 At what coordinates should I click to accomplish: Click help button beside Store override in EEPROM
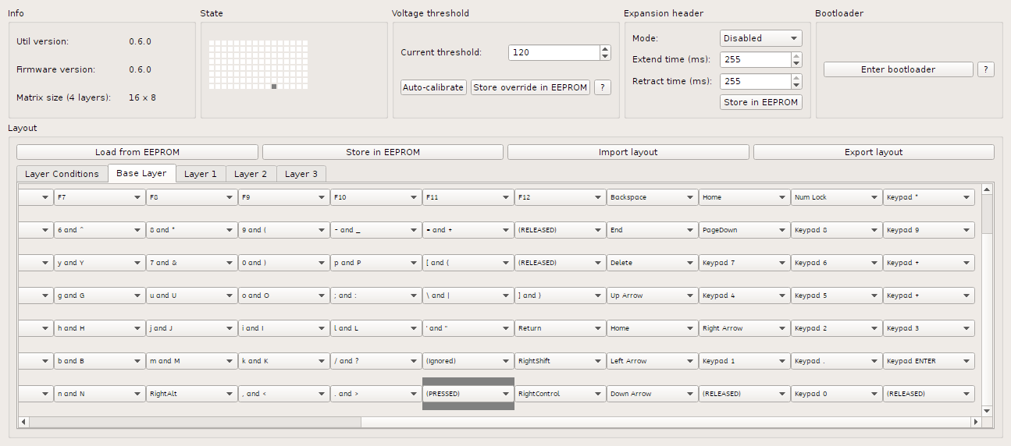point(602,87)
